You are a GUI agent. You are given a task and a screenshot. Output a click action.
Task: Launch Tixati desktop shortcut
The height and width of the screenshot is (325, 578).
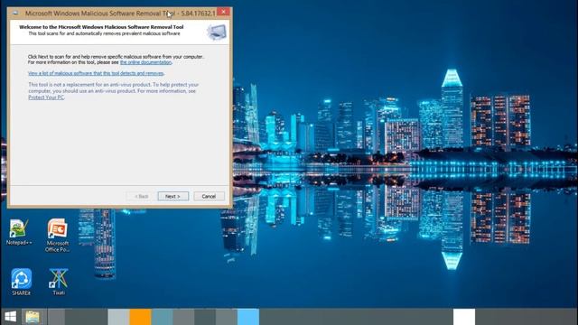[x=59, y=282]
